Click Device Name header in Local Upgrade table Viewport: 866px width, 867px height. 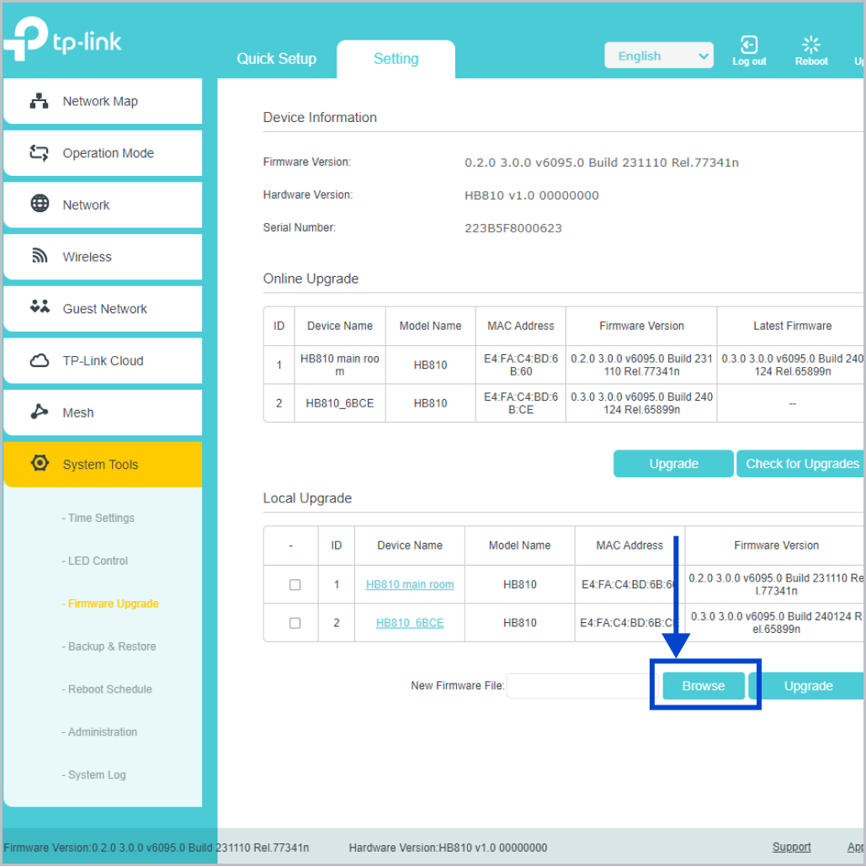[x=410, y=545]
